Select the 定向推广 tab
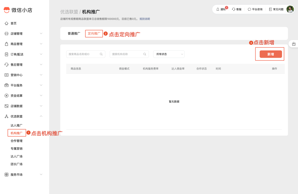This screenshot has height=194, width=298. [94, 33]
